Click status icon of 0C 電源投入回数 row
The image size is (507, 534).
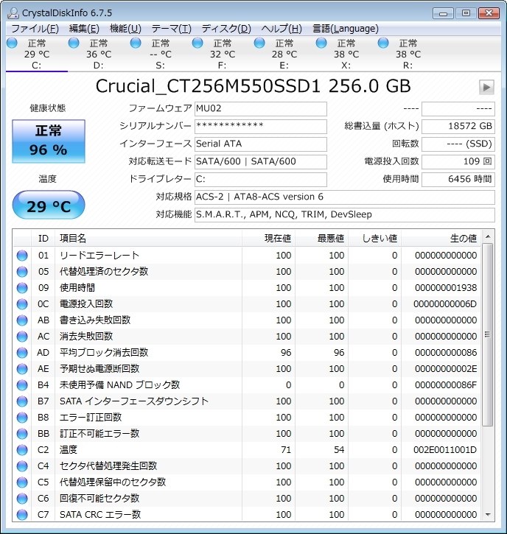click(x=22, y=304)
